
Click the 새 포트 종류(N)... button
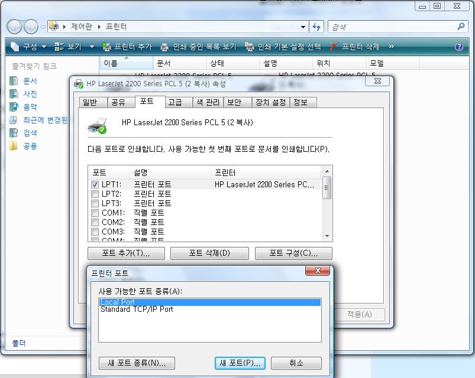click(137, 363)
